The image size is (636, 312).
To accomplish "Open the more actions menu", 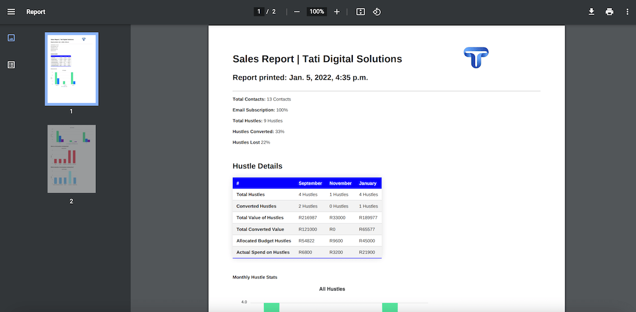I will 628,12.
